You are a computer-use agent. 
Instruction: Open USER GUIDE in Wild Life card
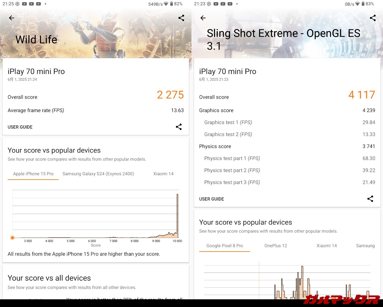[20, 127]
